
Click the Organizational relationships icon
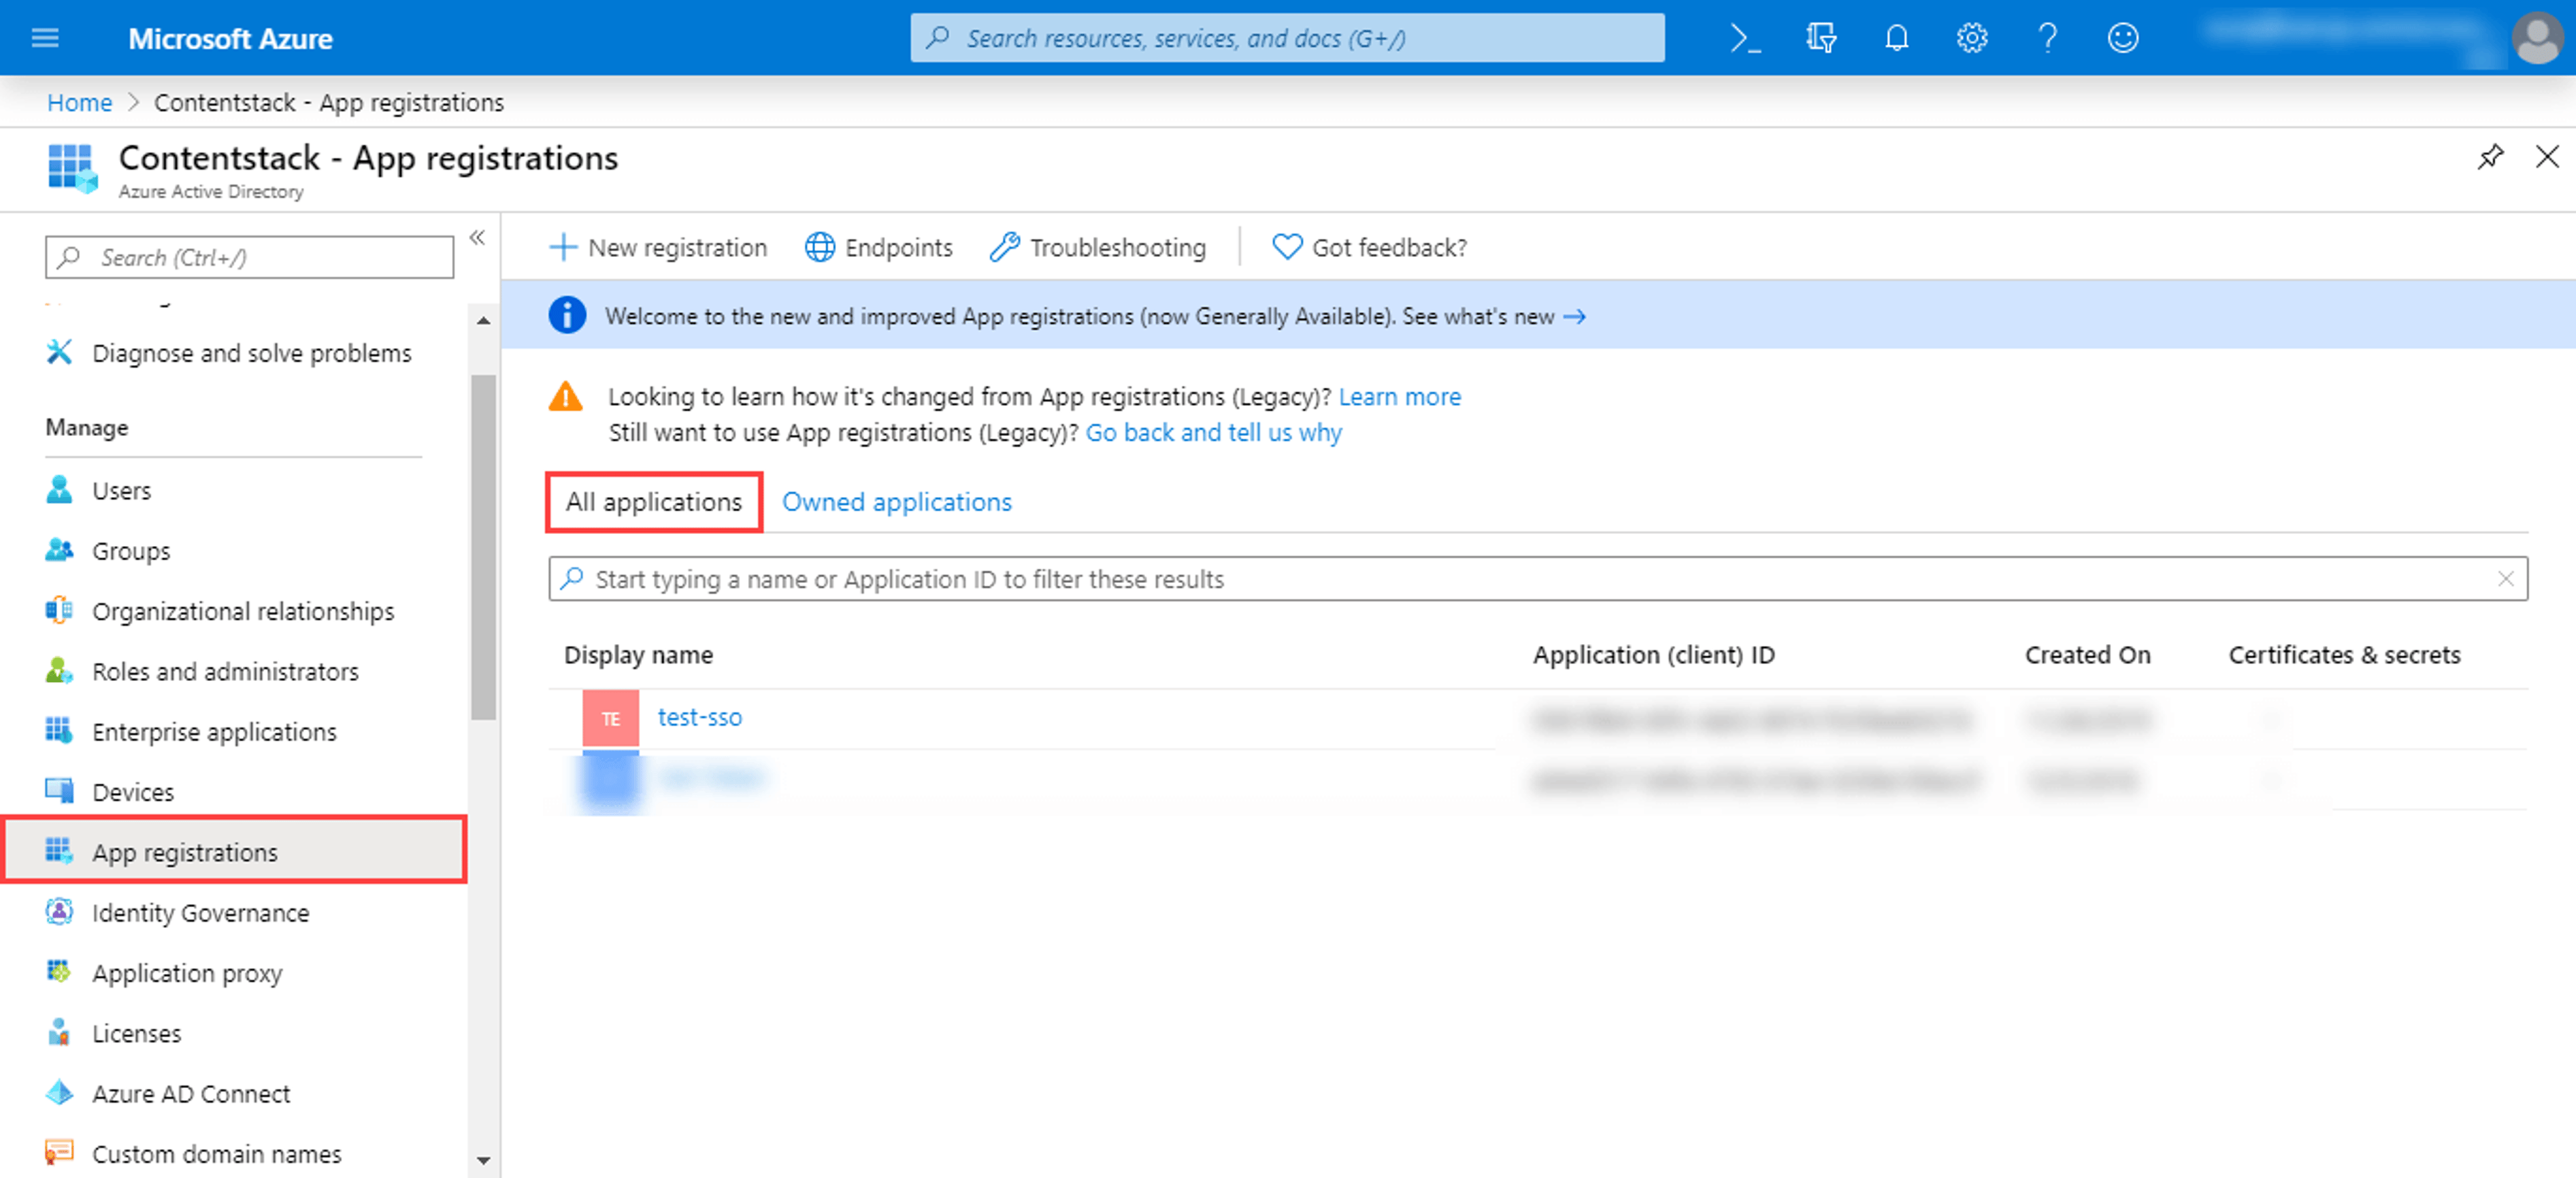click(59, 610)
